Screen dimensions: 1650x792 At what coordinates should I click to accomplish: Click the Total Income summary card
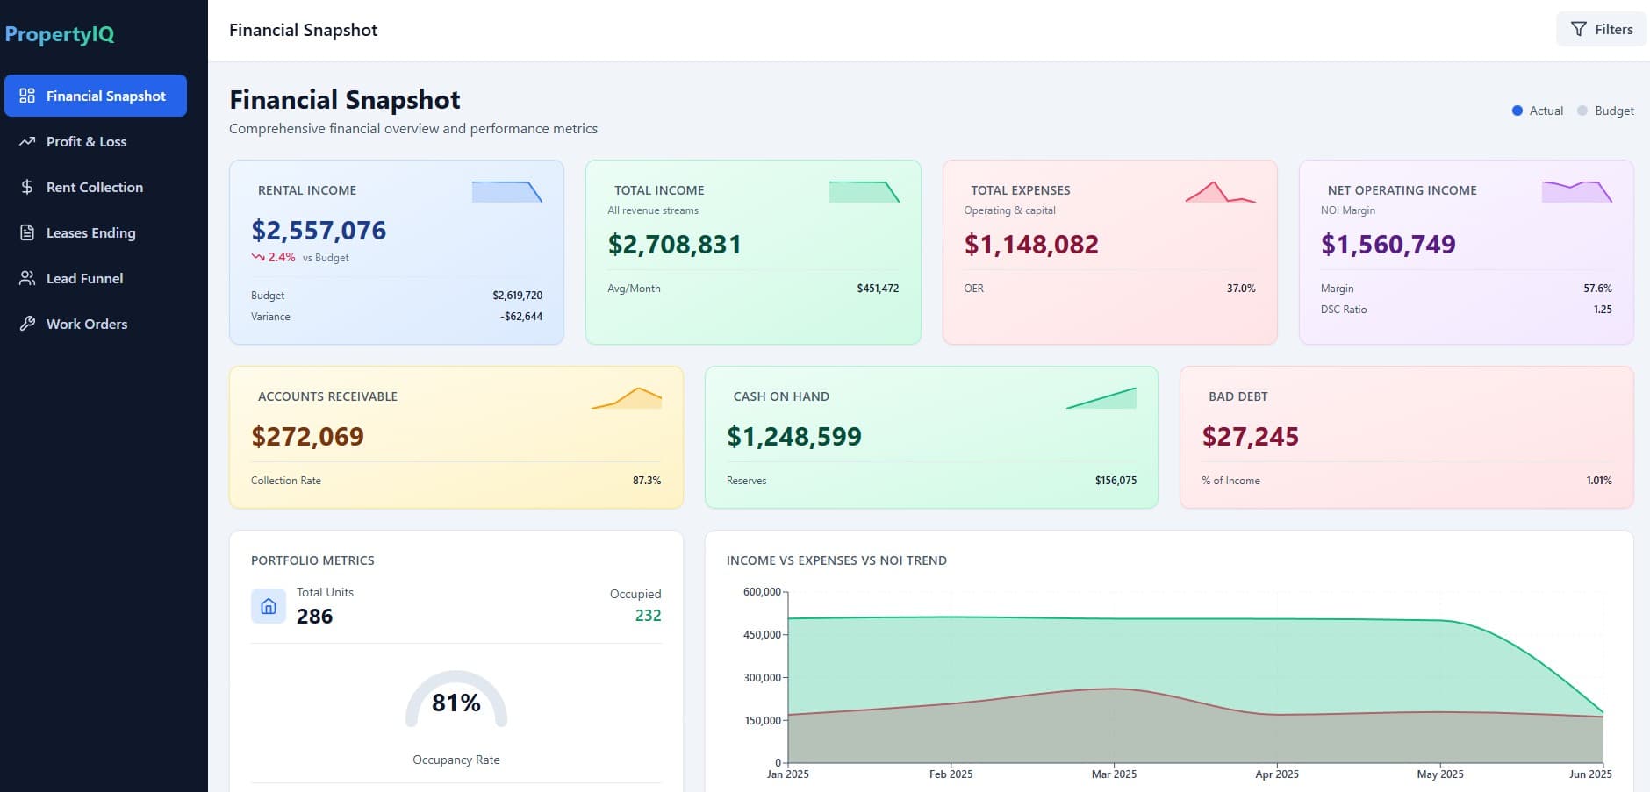point(752,250)
